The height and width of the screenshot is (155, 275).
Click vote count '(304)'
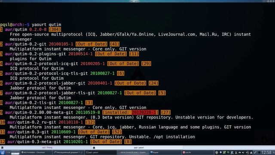pos(55,30)
